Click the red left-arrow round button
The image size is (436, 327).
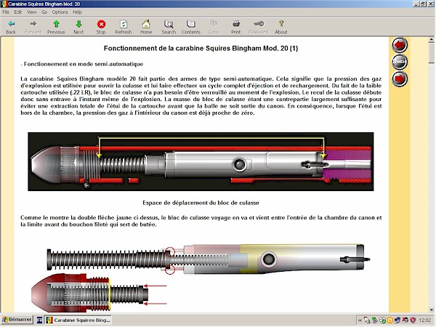coord(400,45)
